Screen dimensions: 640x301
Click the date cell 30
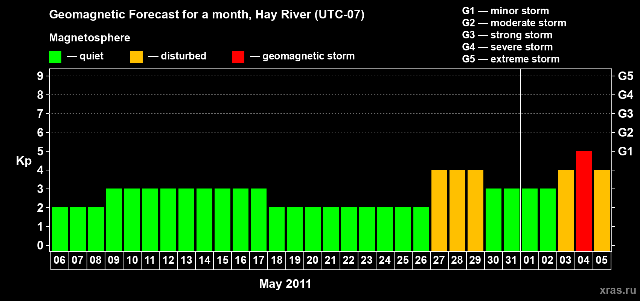tap(493, 260)
